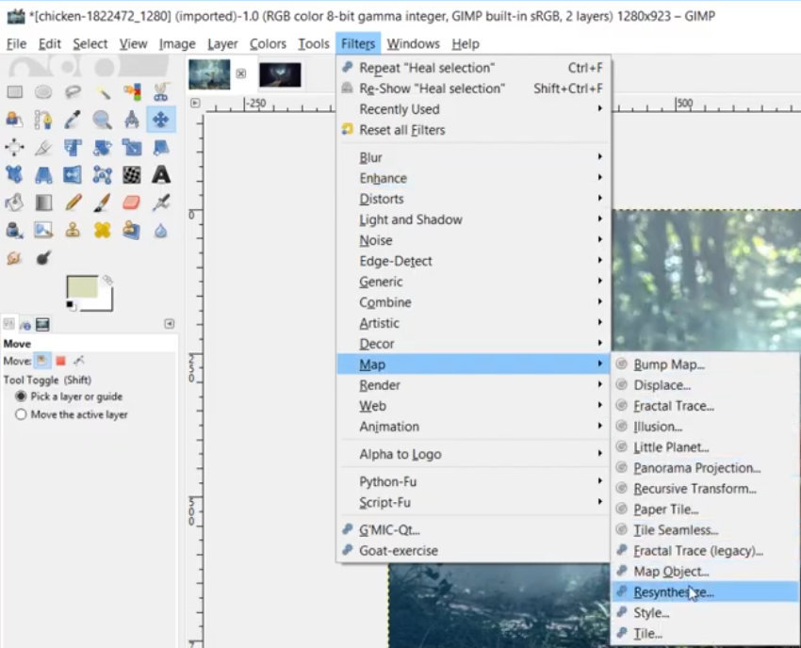
Task: Select the Scissors Select tool
Action: pos(161,92)
